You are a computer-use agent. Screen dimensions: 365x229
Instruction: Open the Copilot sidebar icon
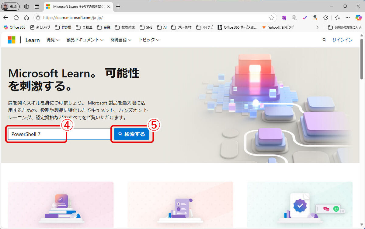[359, 18]
